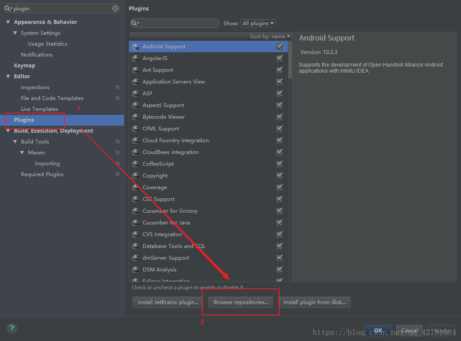Uncheck the ASP plugin checkbox
461x341 pixels.
(x=280, y=94)
